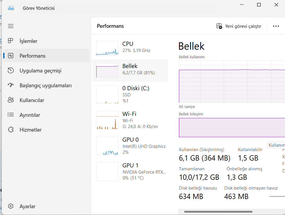Click the horizontal scrollbar thumb
The height and width of the screenshot is (215, 285).
coord(218,212)
